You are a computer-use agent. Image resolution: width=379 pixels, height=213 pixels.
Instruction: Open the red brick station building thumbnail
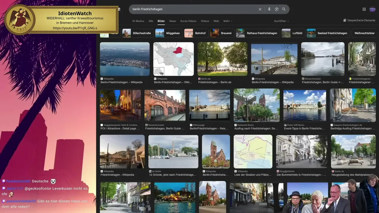pyautogui.click(x=165, y=105)
